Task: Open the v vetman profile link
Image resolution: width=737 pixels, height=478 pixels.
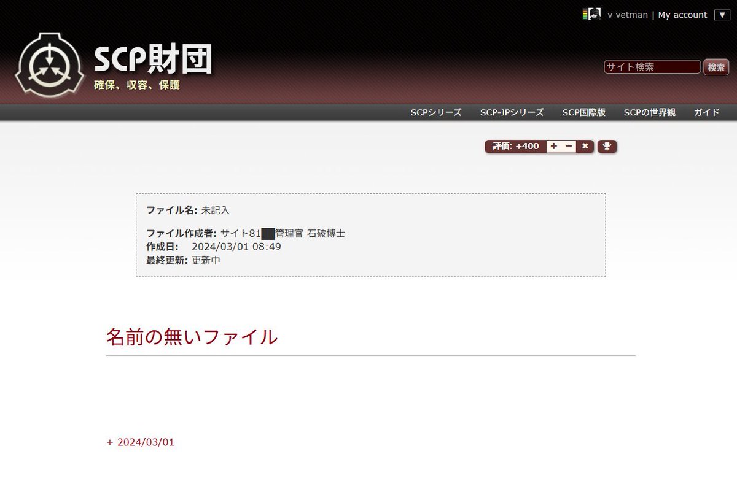Action: tap(628, 15)
